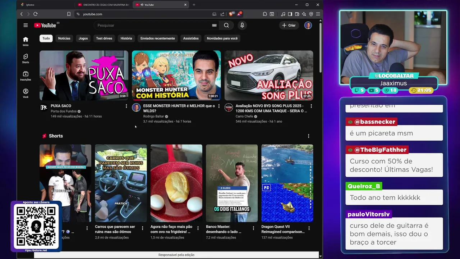Start voice search with the microphone icon
Screen dimensions: 460x259
tap(242, 25)
